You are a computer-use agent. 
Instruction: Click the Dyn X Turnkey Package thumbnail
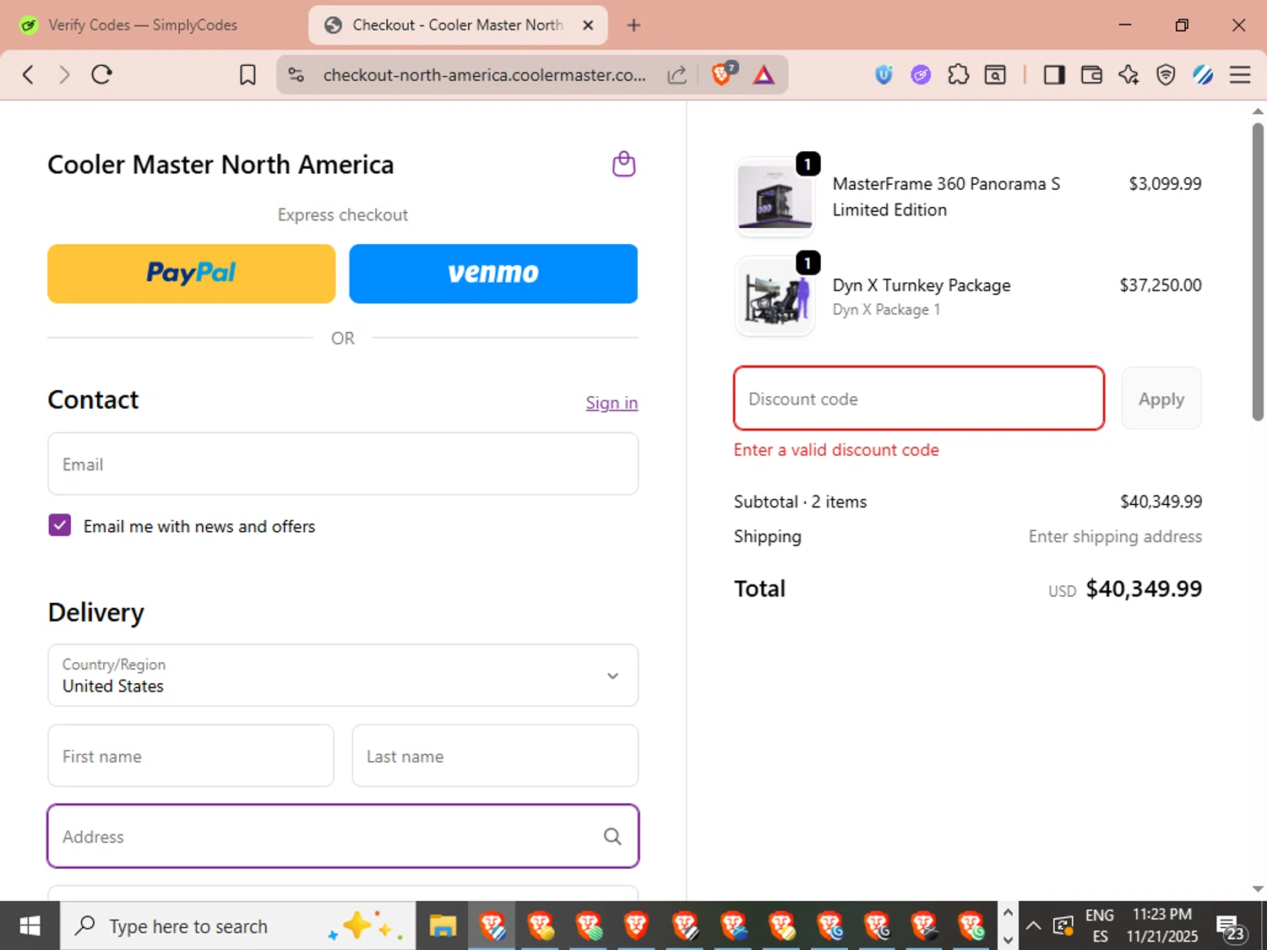775,297
